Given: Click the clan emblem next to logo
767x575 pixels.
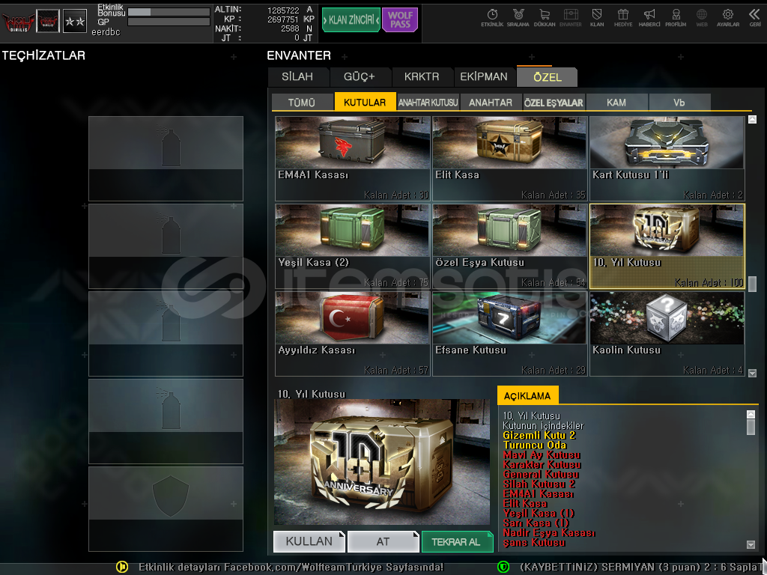Looking at the screenshot, I should coord(48,21).
